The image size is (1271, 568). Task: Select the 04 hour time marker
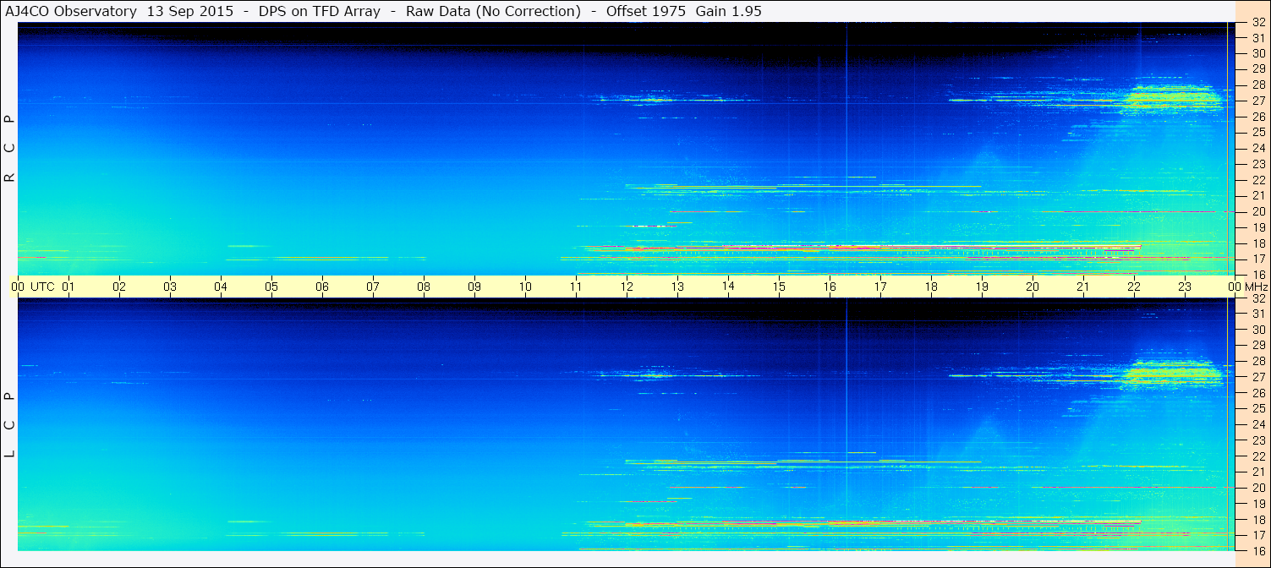click(221, 287)
